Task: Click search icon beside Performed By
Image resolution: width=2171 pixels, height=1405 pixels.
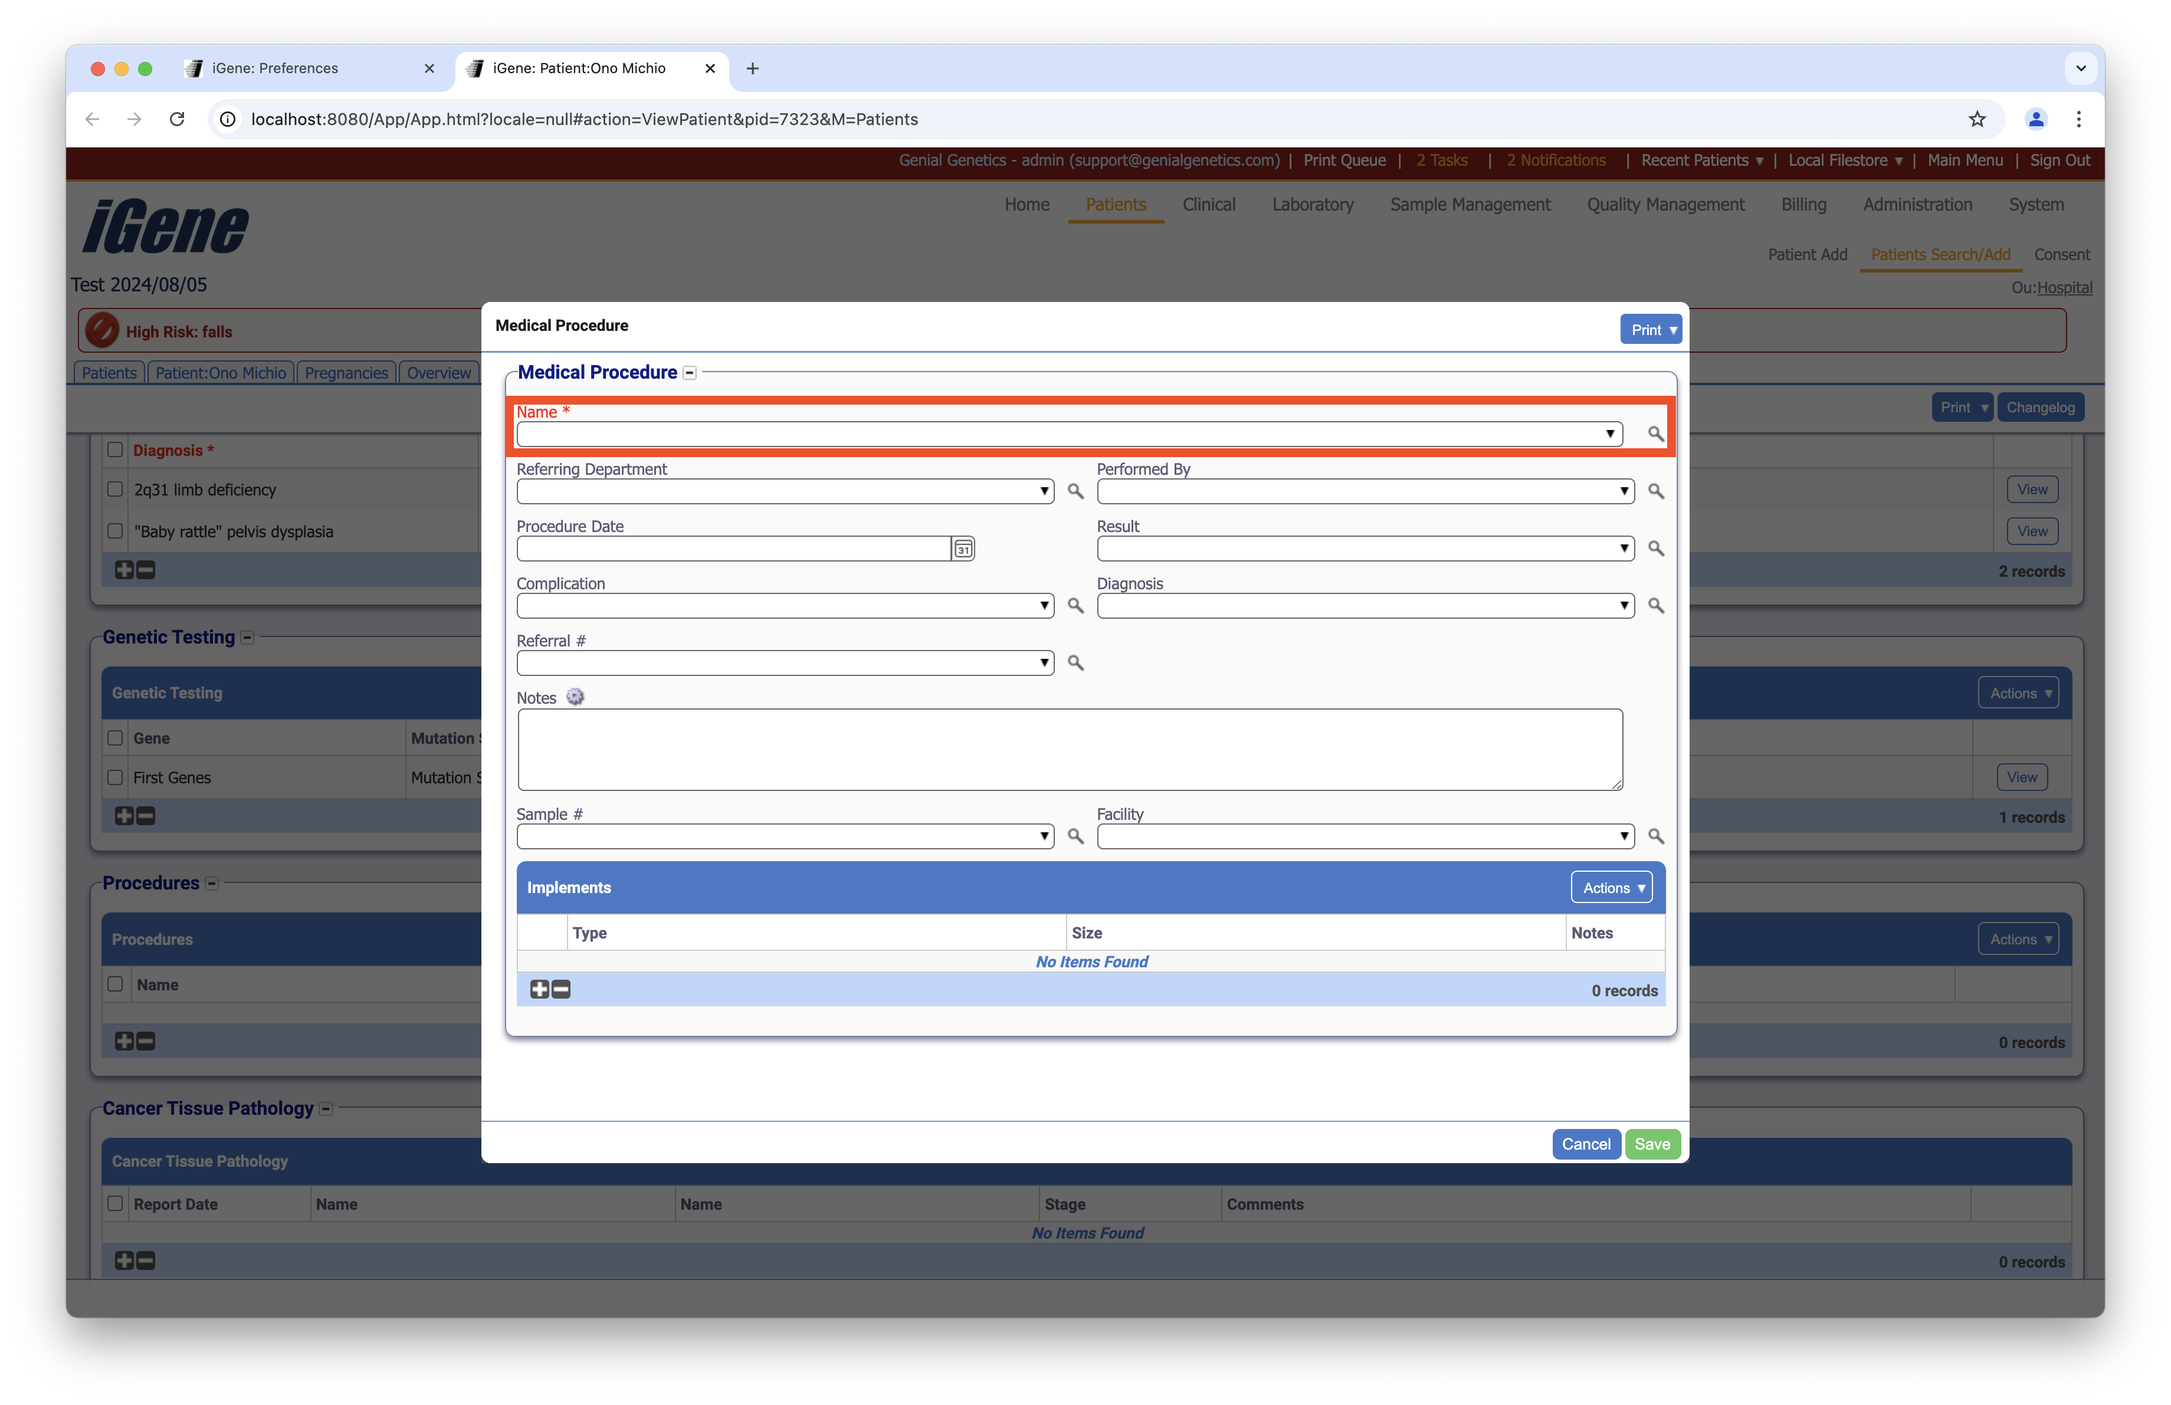Action: click(x=1655, y=491)
